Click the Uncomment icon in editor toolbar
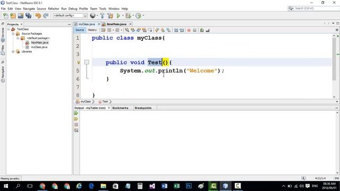The height and width of the screenshot is (191, 340). tap(208, 30)
